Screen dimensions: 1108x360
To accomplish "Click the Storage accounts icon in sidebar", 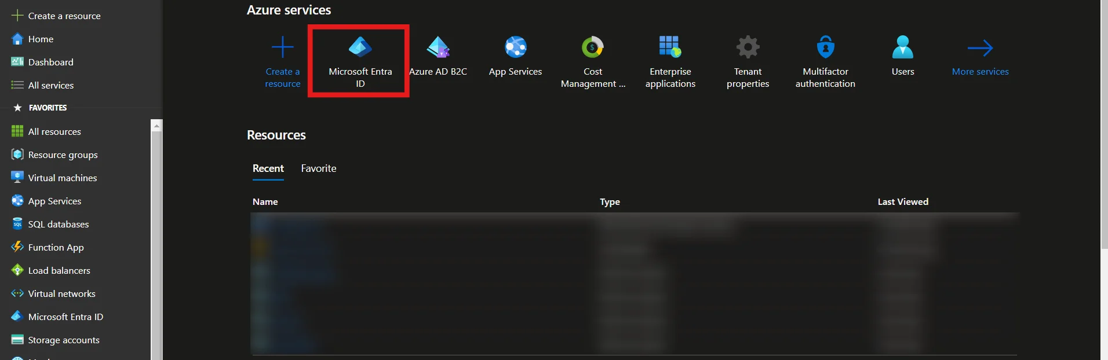I will point(17,340).
